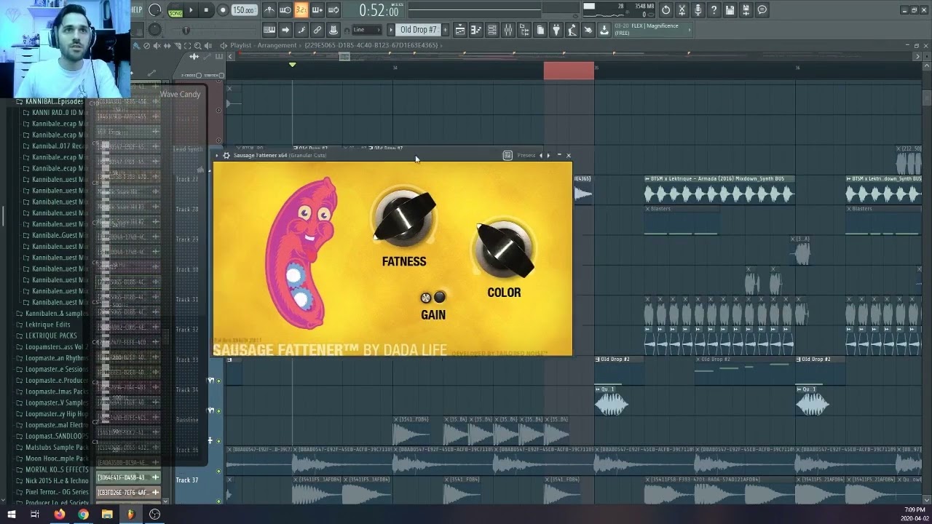Click the render export icon
The width and height of the screenshot is (932, 524).
(746, 10)
